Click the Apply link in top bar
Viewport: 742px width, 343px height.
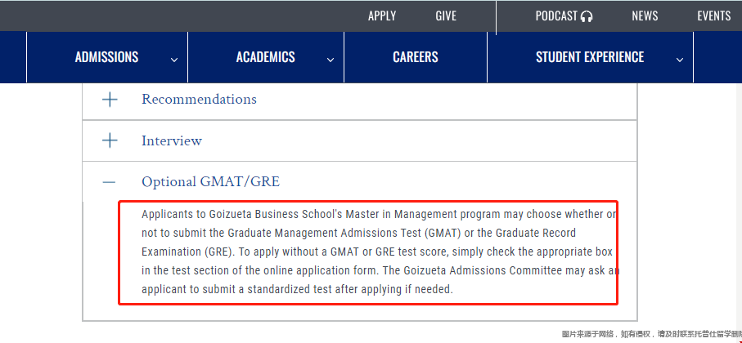[382, 16]
